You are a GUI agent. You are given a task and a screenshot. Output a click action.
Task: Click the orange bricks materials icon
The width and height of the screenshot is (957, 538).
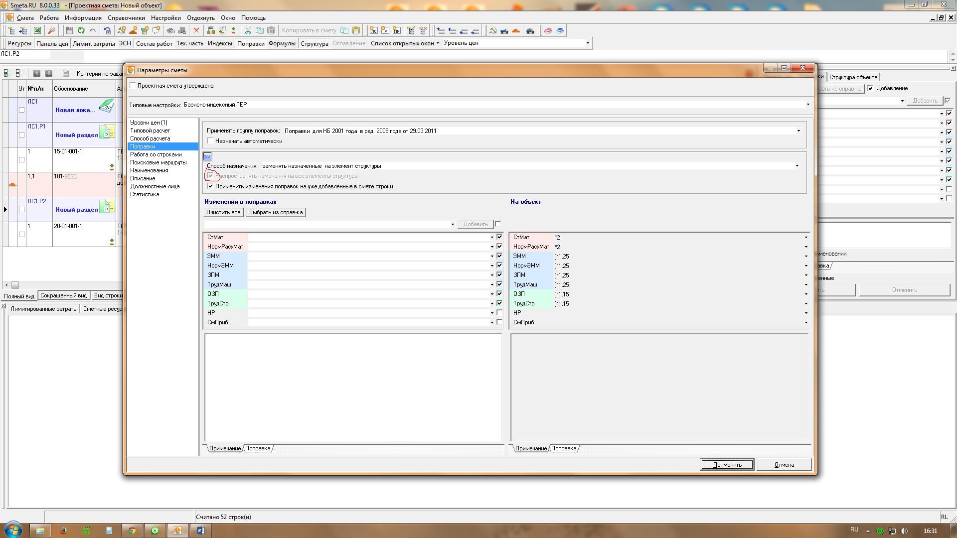(x=516, y=30)
